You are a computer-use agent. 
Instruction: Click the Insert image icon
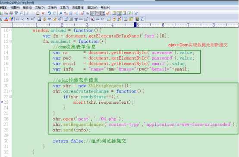pos(39,19)
